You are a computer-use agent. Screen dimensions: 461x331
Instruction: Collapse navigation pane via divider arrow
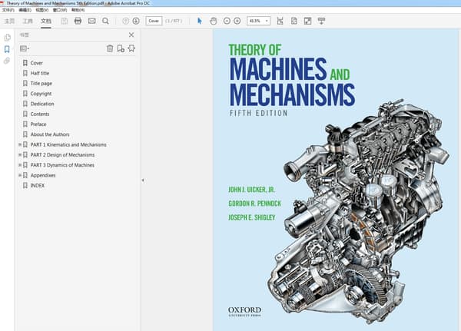143,180
